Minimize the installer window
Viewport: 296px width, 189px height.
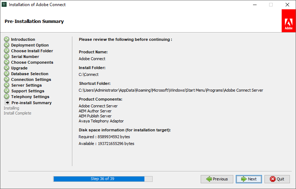pos(255,5)
